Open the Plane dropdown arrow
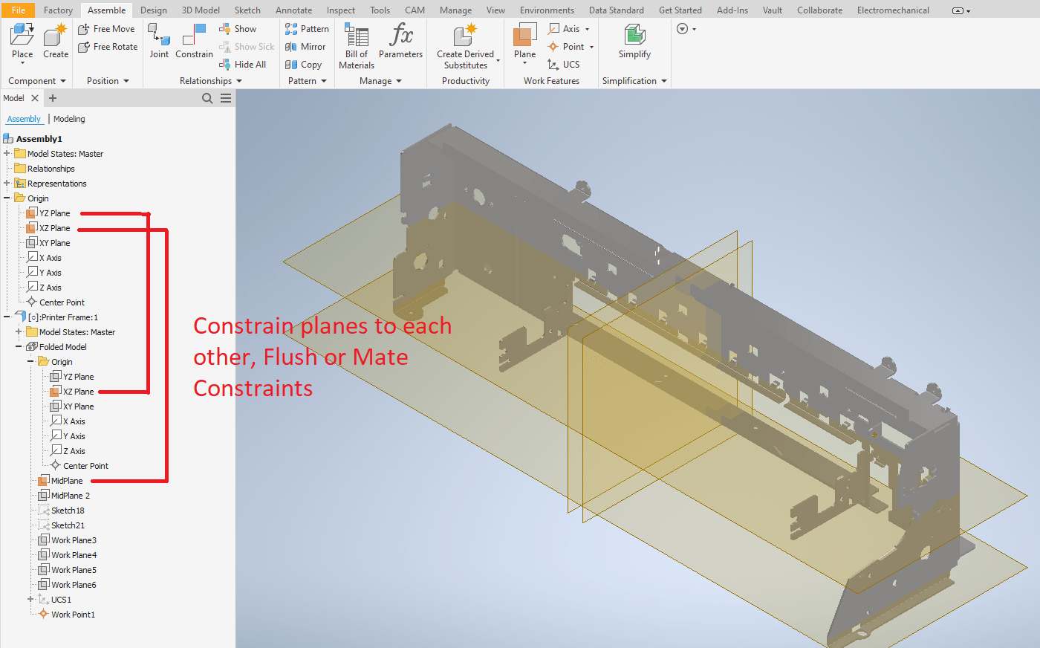1040x648 pixels. click(x=524, y=64)
